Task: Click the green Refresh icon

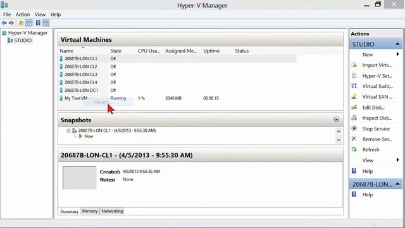Action: tap(354, 149)
